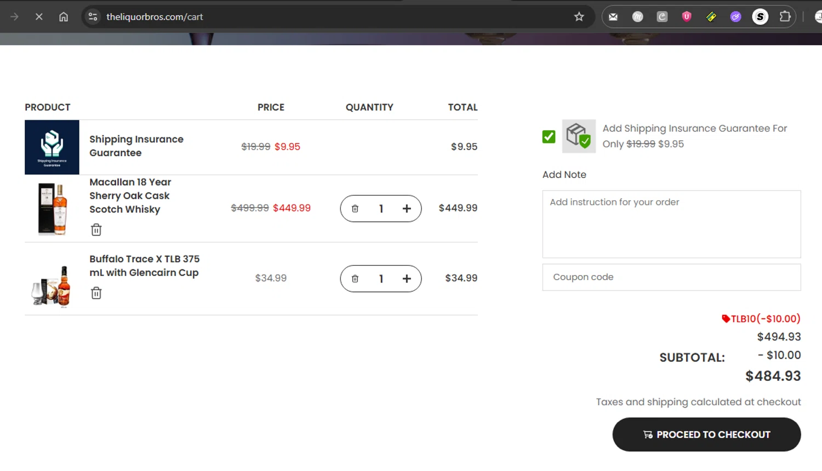Open the browser extensions puzzle icon

pyautogui.click(x=785, y=17)
